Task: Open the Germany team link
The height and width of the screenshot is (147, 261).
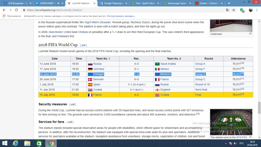Action: (99, 69)
